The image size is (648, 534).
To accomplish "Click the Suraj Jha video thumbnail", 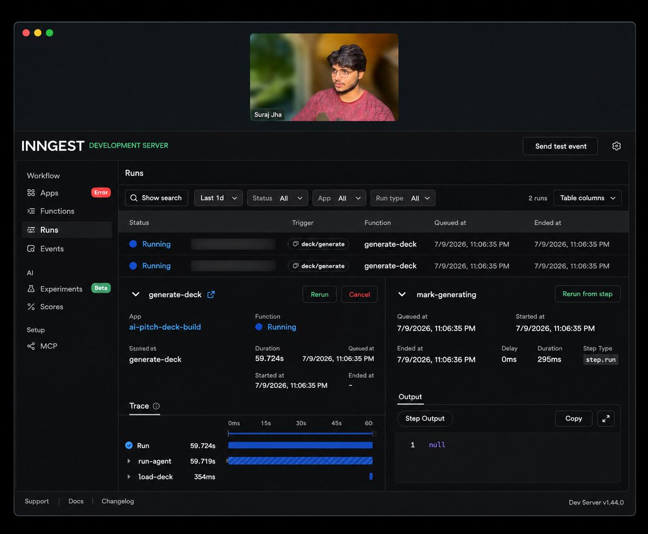I will click(x=324, y=77).
